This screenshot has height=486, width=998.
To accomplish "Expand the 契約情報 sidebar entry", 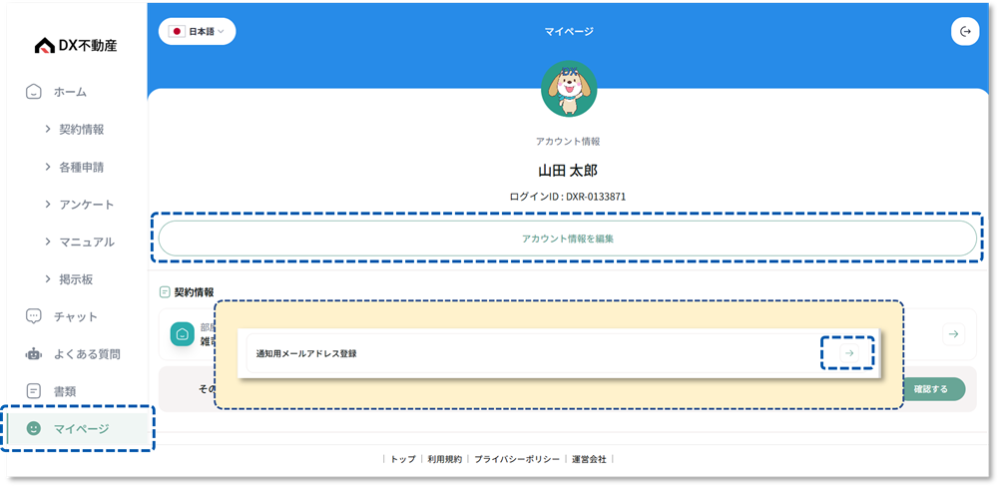I will pyautogui.click(x=75, y=129).
